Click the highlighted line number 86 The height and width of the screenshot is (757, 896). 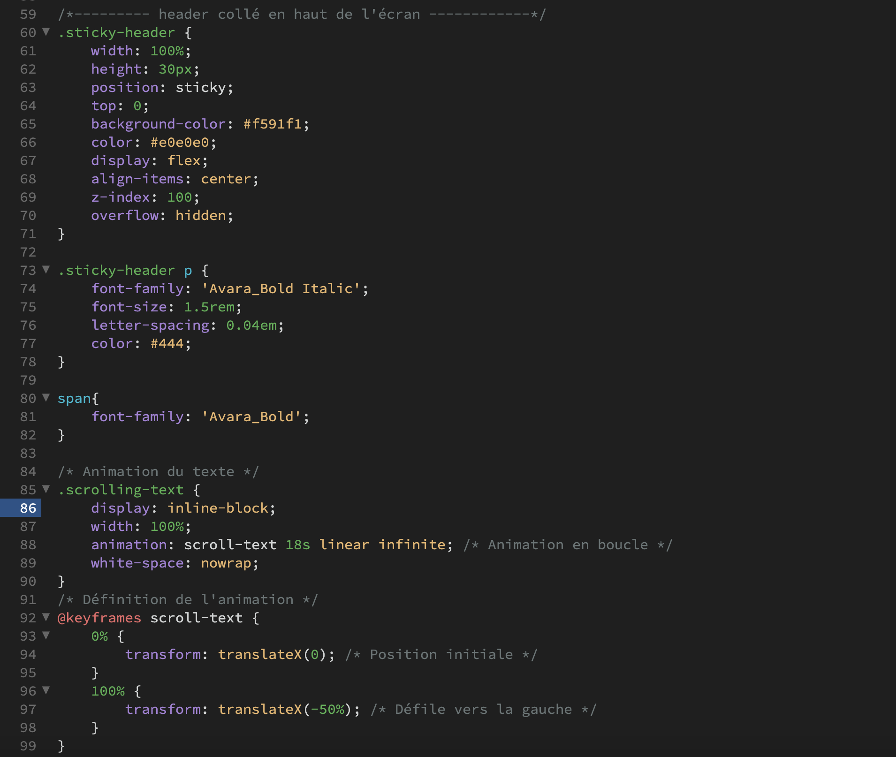coord(28,508)
